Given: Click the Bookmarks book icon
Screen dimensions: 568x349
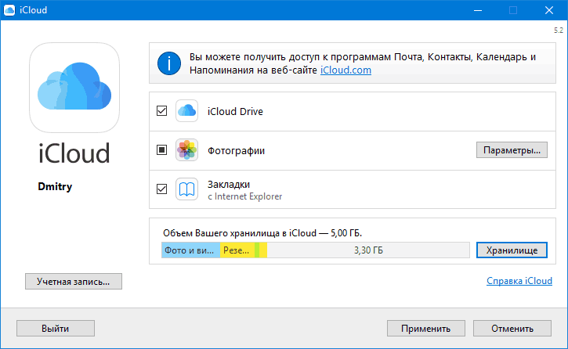Looking at the screenshot, I should [x=186, y=189].
